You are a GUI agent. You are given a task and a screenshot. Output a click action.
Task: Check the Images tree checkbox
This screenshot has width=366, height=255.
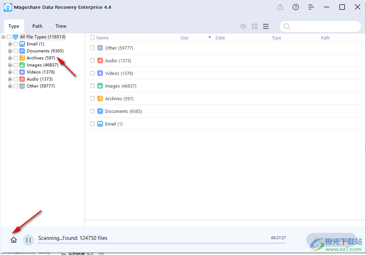pos(16,65)
